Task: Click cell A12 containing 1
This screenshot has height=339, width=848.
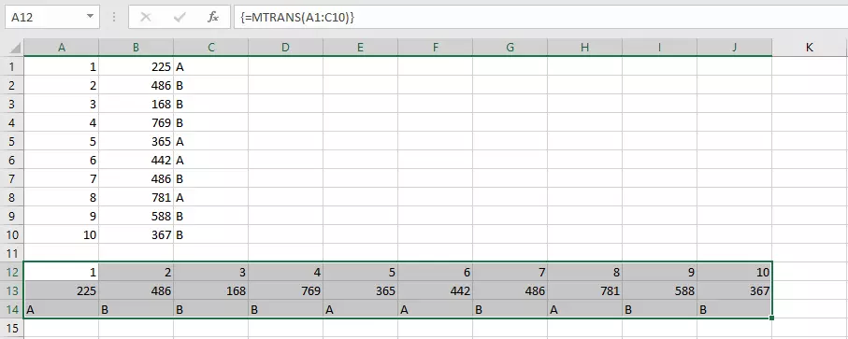Action: pyautogui.click(x=62, y=272)
